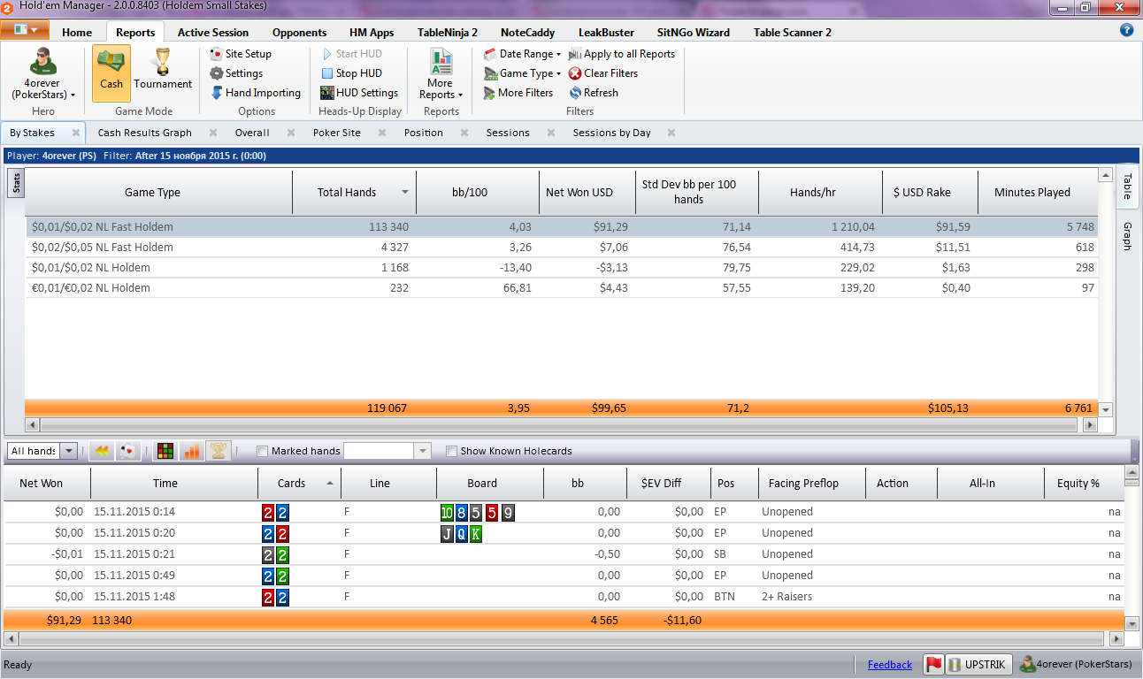Image resolution: width=1143 pixels, height=679 pixels.
Task: Open the Table Scanner 2 tab
Action: [x=793, y=33]
